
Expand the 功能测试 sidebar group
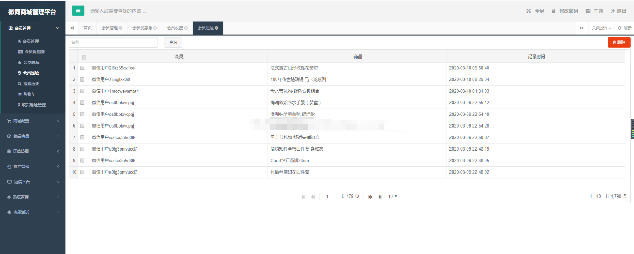(33, 212)
